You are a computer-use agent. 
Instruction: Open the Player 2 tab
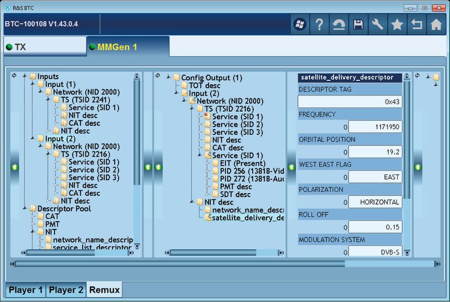66,290
